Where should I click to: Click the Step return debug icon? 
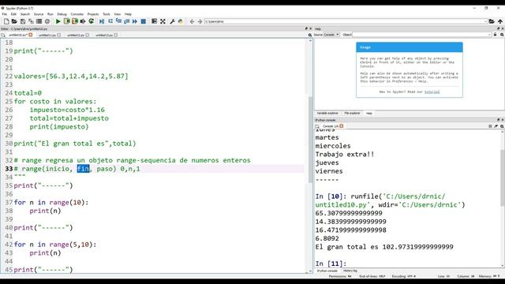click(126, 21)
